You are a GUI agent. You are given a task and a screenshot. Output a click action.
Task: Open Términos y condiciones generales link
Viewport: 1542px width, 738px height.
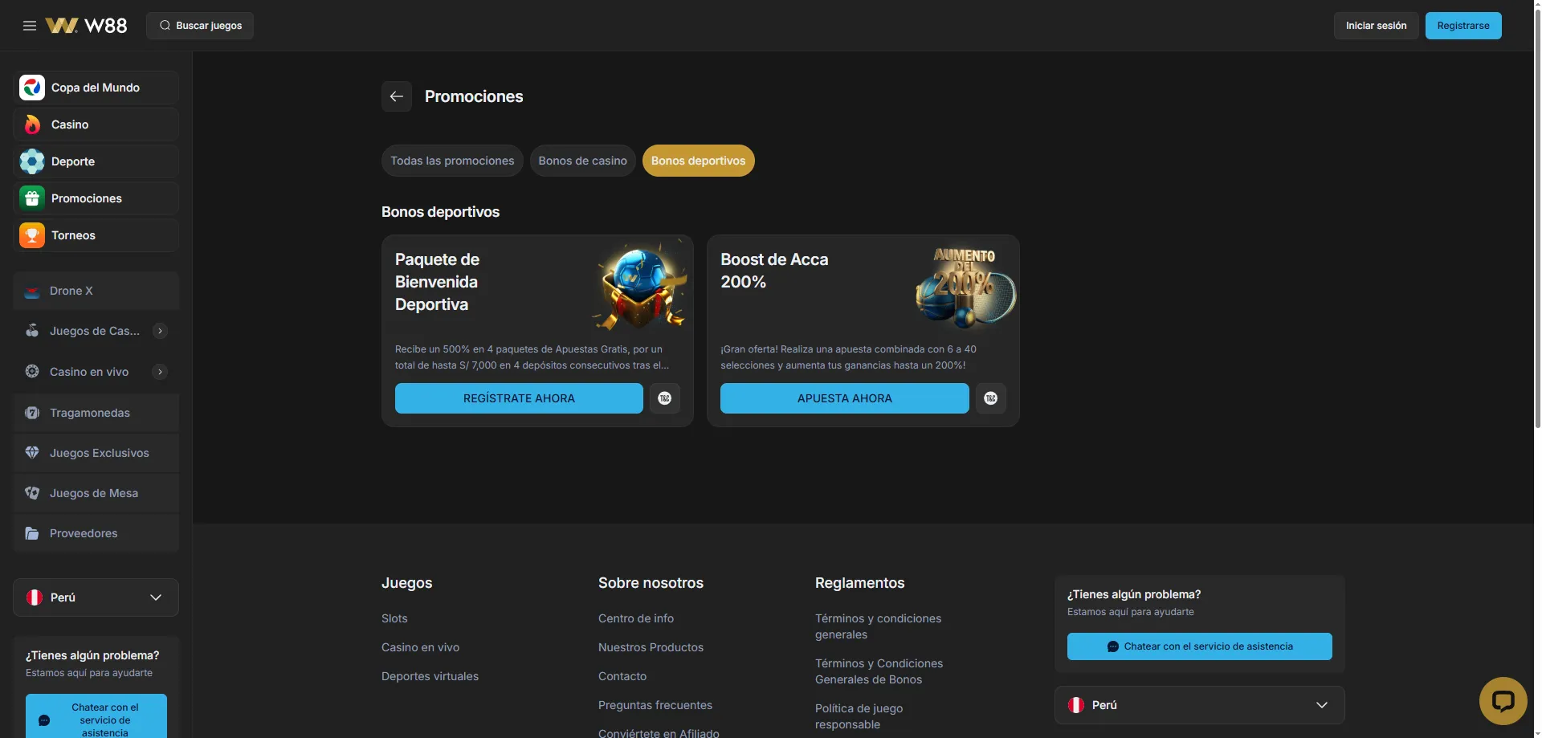(x=878, y=626)
